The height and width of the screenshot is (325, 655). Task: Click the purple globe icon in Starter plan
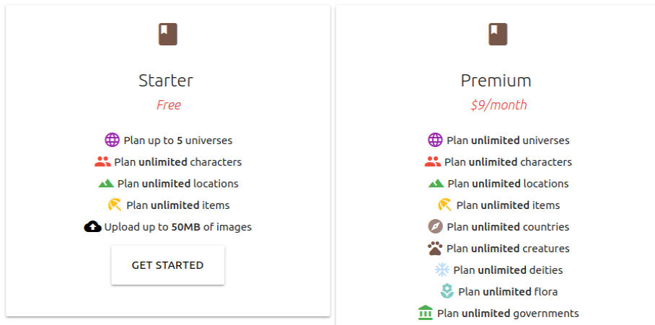(x=111, y=141)
